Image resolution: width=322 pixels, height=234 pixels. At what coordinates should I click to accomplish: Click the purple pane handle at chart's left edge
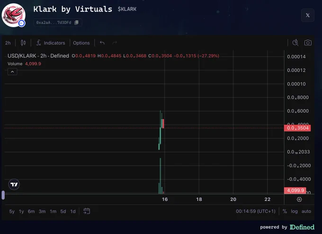(x=3, y=195)
